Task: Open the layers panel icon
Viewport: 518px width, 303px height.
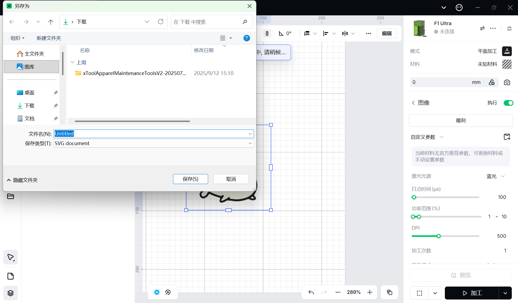Action: [11, 293]
